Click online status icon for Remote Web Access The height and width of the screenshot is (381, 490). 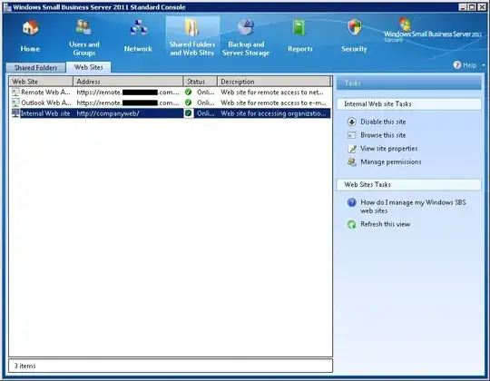pos(188,93)
